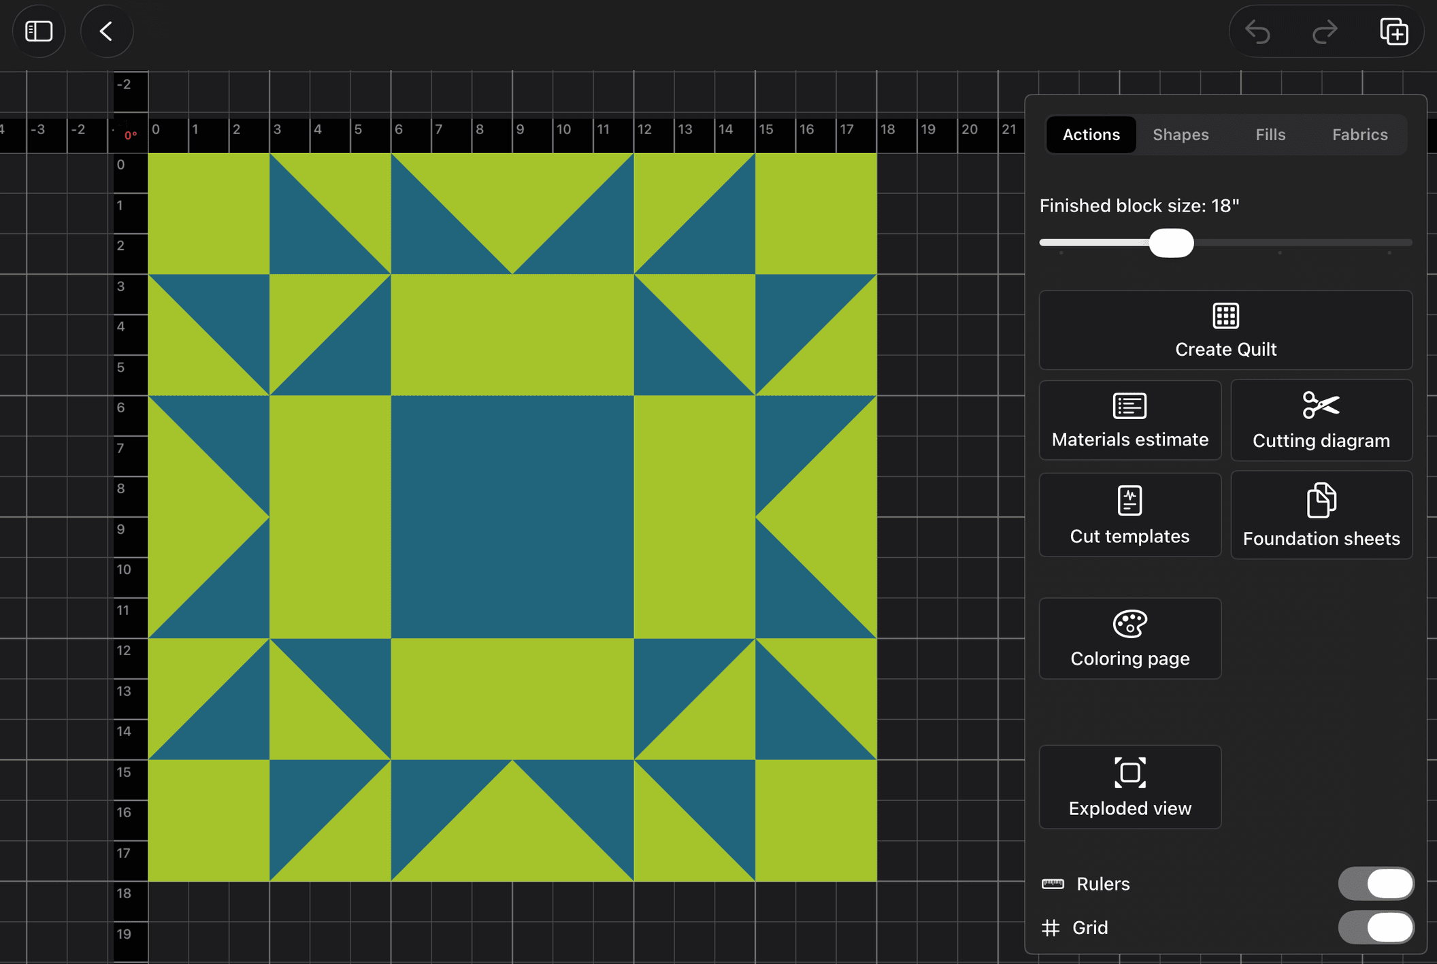
Task: Duplicate block with the plus-copy icon
Action: click(x=1394, y=32)
